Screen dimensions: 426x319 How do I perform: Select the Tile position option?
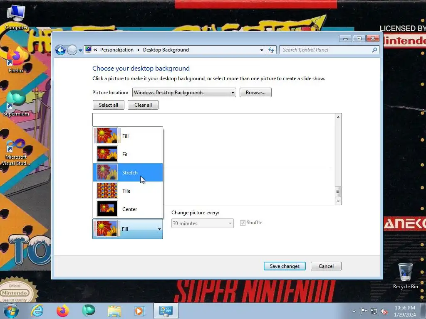point(128,191)
